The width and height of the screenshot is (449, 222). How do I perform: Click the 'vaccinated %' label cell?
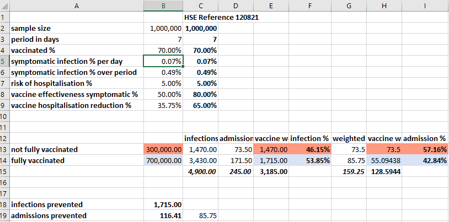(77, 50)
